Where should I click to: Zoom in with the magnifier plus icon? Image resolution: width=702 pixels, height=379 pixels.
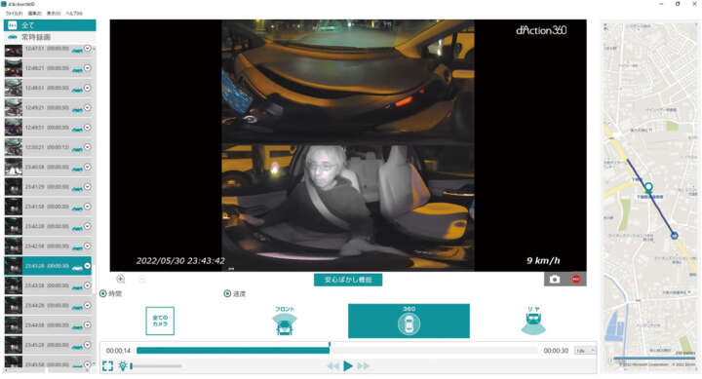[x=121, y=279]
